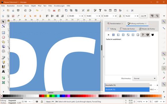
Task: Click the Unschärfe blur slider
Action: [127, 85]
